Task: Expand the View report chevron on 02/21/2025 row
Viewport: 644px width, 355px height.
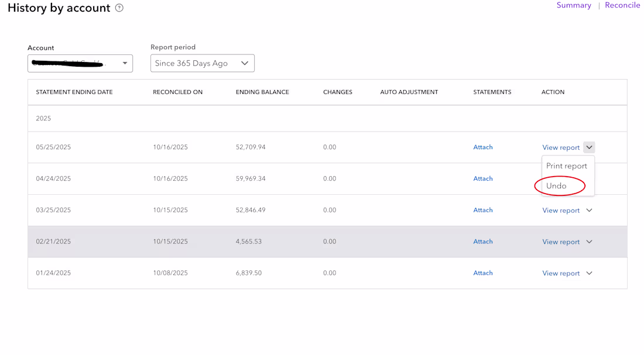Action: (x=589, y=241)
